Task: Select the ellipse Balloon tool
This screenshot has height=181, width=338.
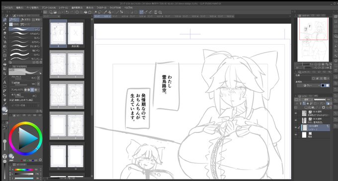Action: click(x=5, y=87)
